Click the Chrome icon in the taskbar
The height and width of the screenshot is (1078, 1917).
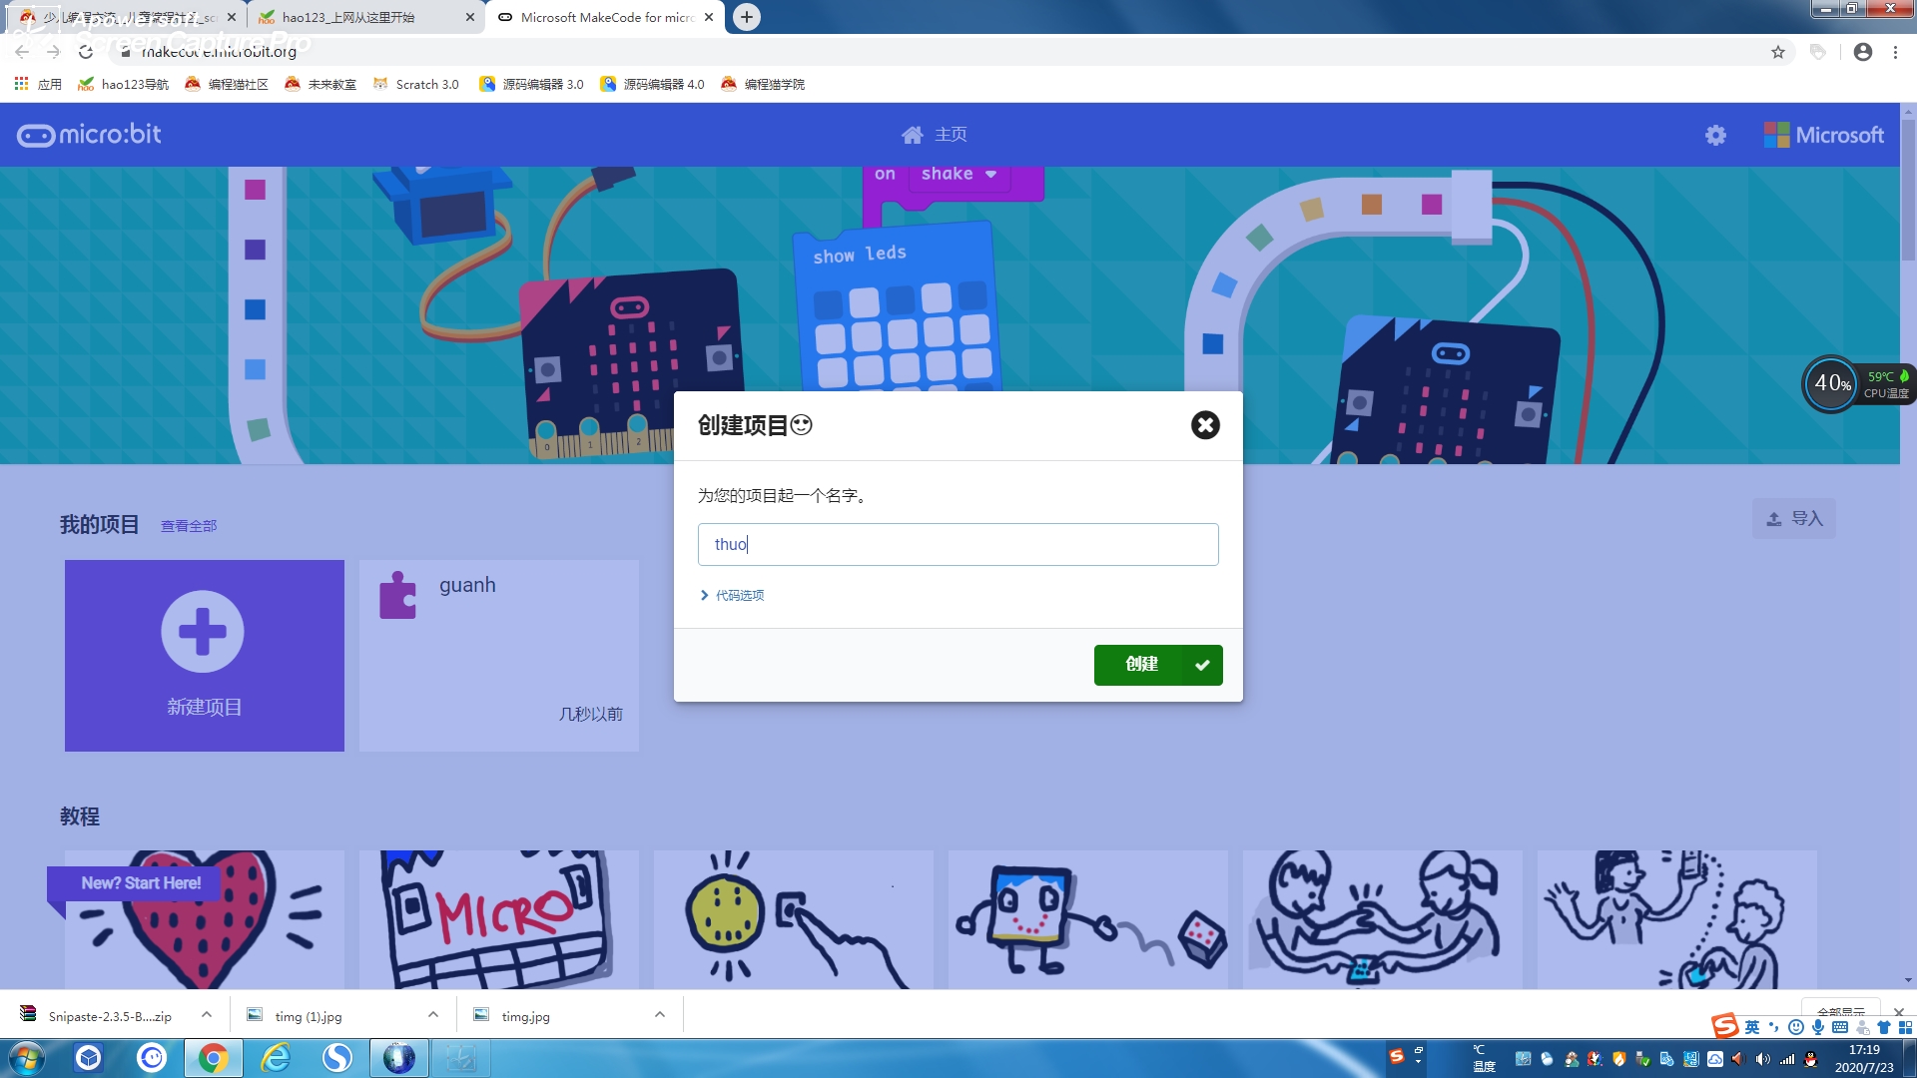point(213,1058)
